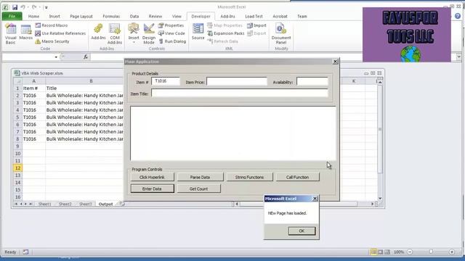This screenshot has width=465, height=261.
Task: Click the zoom in plus button
Action: 452,252
